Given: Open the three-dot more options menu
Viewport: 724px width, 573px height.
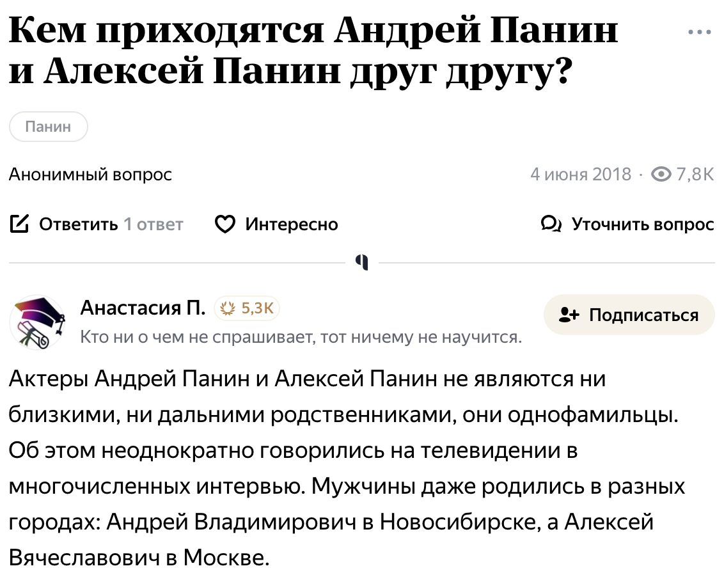Looking at the screenshot, I should point(700,32).
